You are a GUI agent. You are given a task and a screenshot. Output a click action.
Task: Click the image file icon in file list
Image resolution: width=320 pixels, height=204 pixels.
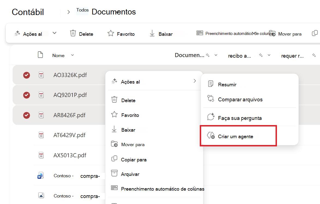41,196
